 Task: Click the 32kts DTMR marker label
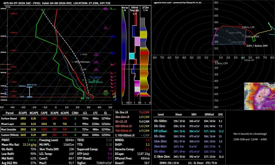(x=238, y=42)
